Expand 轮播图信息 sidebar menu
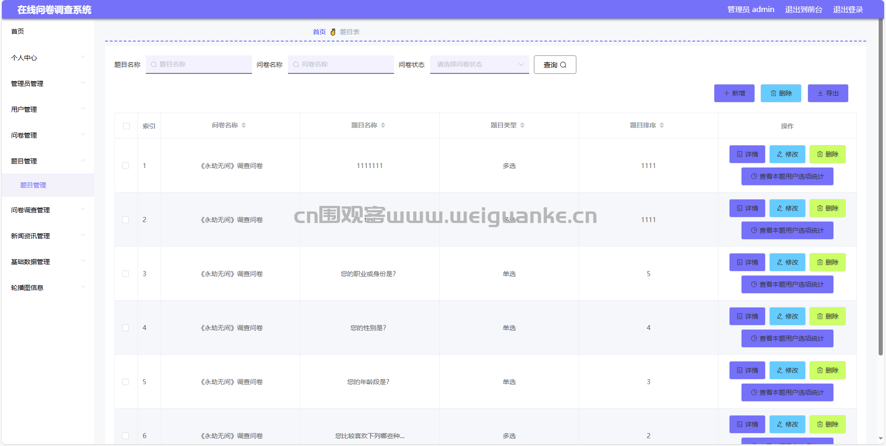This screenshot has height=446, width=886. point(48,288)
